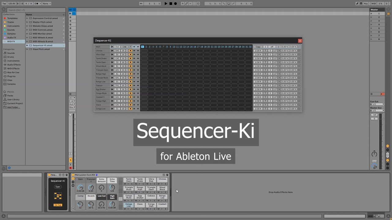Open Cue Out 1/2 dropdown
The image size is (392, 220).
[x=377, y=105]
